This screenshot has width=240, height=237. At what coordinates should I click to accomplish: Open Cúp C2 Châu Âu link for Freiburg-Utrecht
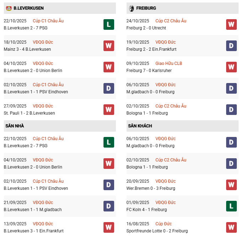click(x=171, y=21)
